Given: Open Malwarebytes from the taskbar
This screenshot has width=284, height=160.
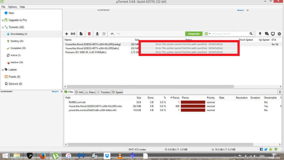Looking at the screenshot, I should point(81,156).
